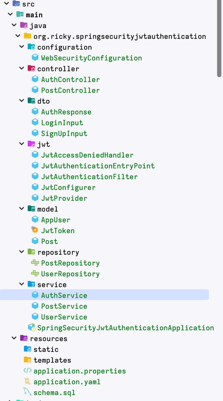Viewport: 223px width, 401px height.
Task: Open the LoginInput dto file
Action: pyautogui.click(x=62, y=123)
